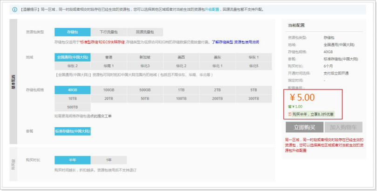This screenshot has width=377, height=191.
Task: Select the 存储包 resource package type
Action: tap(73, 32)
